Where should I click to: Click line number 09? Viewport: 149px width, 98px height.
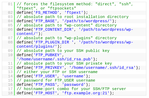10,51
